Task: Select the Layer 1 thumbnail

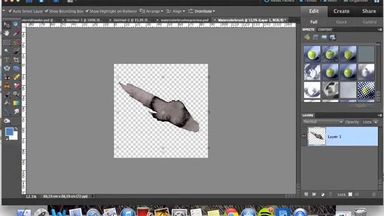Action: 317,136
